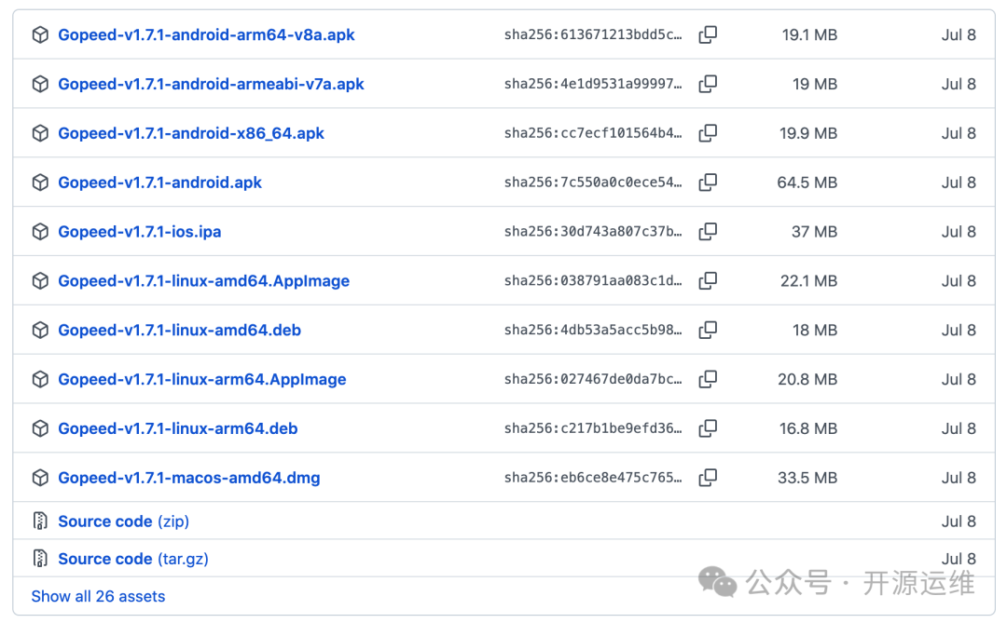Copy sha256 hash for android-arm64-v8a.apk
Screen dimensions: 1007x623
click(x=708, y=34)
